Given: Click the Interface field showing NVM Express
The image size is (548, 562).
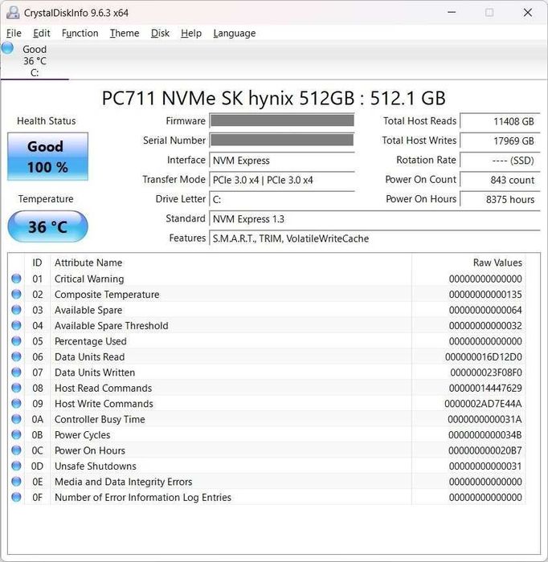Looking at the screenshot, I should (282, 160).
